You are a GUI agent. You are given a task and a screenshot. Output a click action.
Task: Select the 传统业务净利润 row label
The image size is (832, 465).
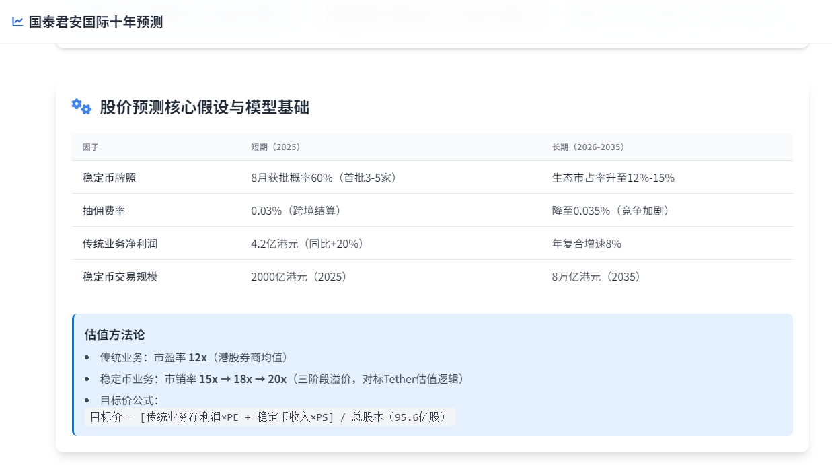120,244
